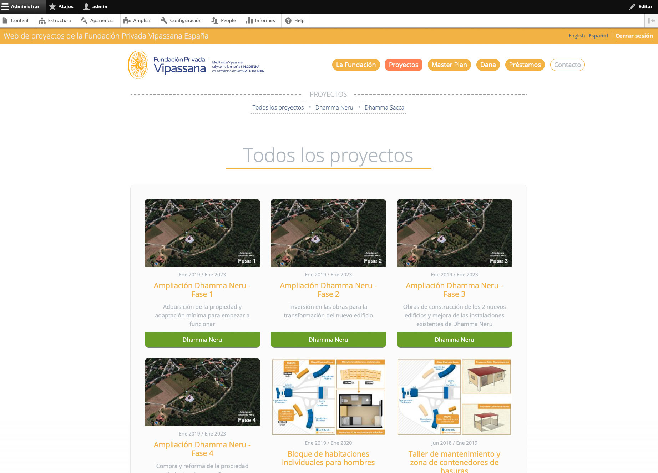Open the admin user menu
The width and height of the screenshot is (658, 473).
click(95, 6)
